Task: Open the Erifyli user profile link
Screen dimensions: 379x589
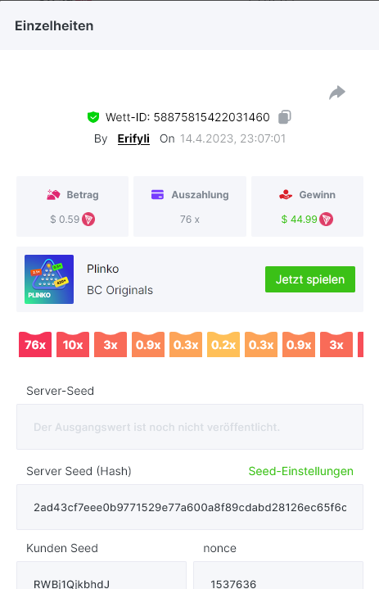Action: tap(133, 138)
